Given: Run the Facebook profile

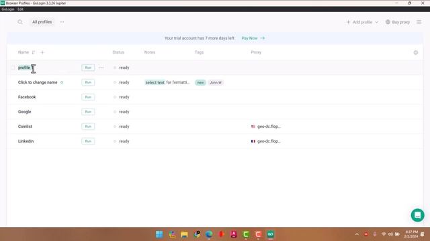Looking at the screenshot, I should [x=88, y=97].
